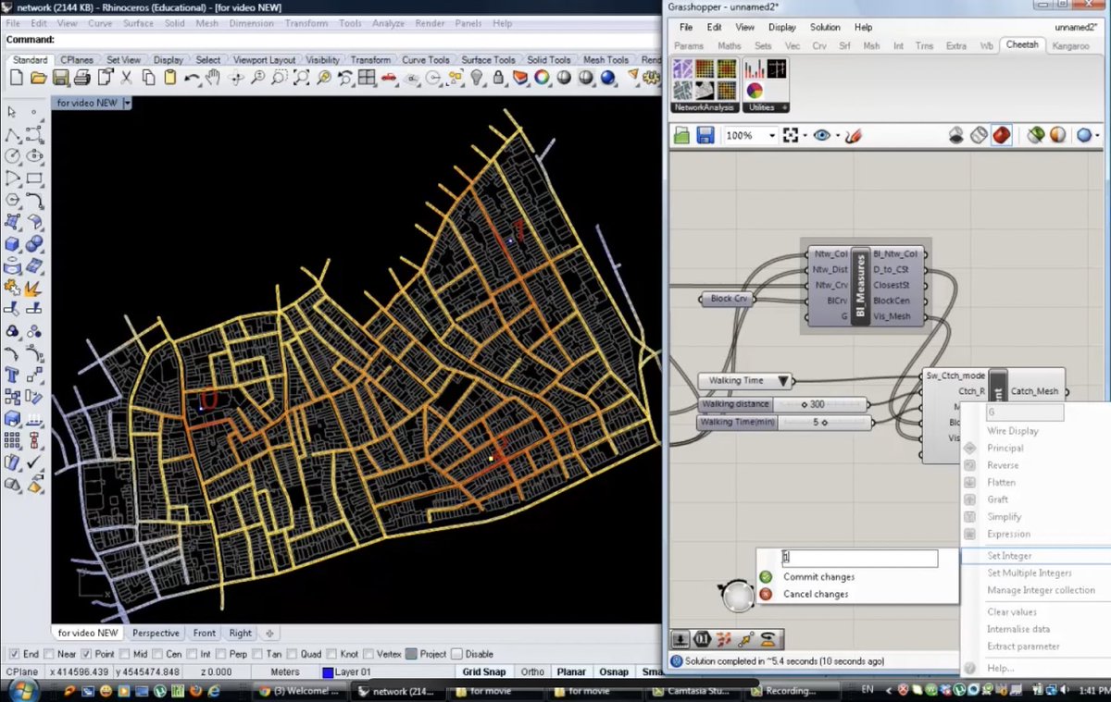Click the red car icon in toolbar
Screen dimensions: 1111x702
tap(390, 78)
